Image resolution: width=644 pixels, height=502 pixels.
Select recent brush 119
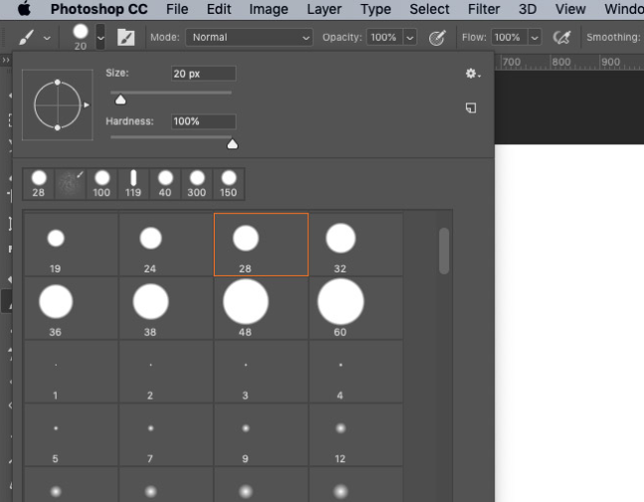point(133,184)
